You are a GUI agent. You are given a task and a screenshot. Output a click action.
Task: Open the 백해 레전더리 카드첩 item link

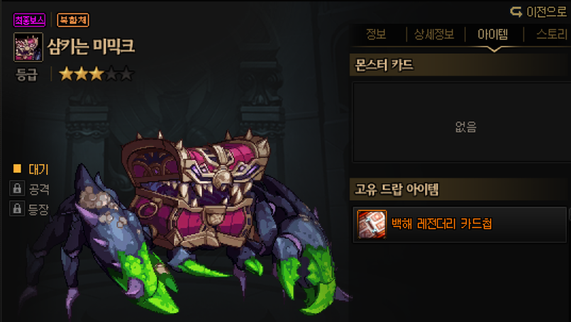441,223
